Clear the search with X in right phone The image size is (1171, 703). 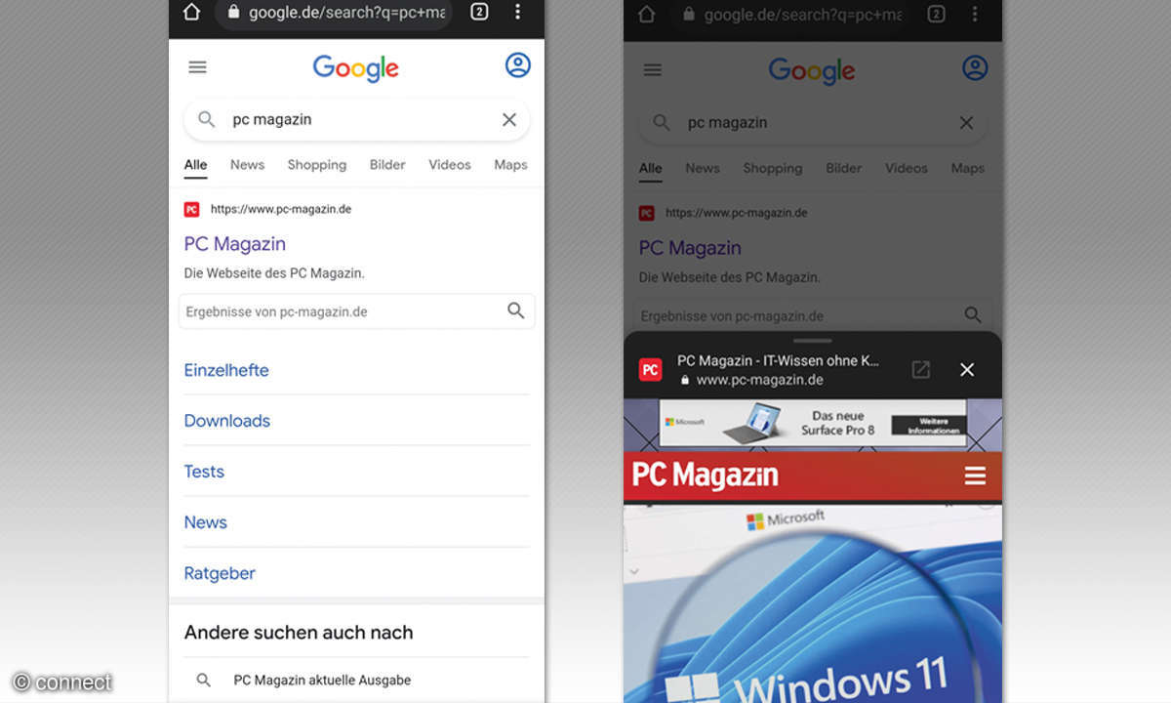tap(966, 123)
